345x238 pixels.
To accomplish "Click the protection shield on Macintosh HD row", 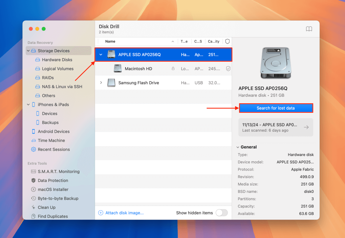I will 228,69.
